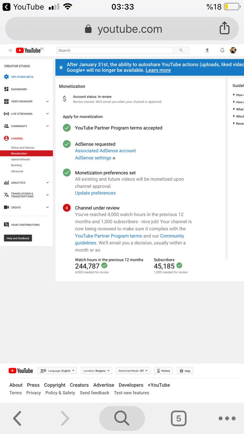The image size is (244, 434).
Task: Click the banner asterisk icon
Action: click(x=61, y=68)
